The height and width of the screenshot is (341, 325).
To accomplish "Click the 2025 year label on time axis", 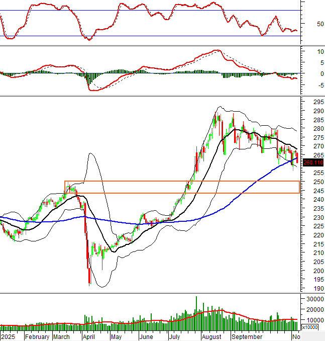I will tap(9, 337).
